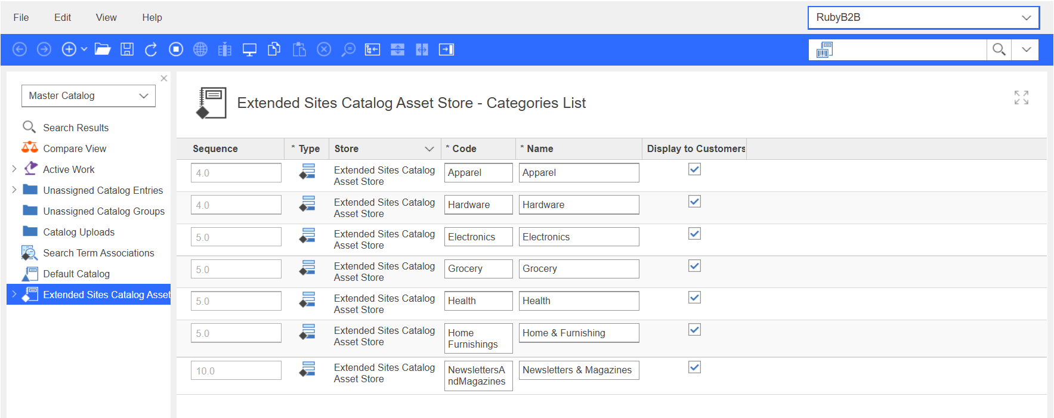Click the category type icon in Health row

click(307, 299)
